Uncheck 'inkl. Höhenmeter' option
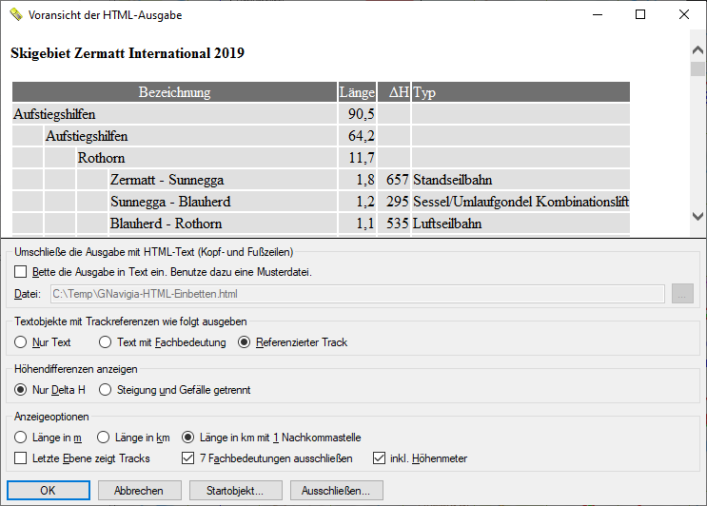Image resolution: width=707 pixels, height=506 pixels. [379, 458]
